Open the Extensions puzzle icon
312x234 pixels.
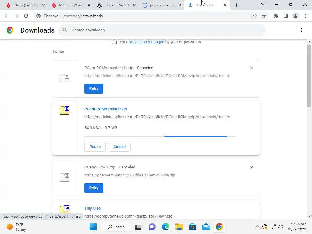coord(276,16)
